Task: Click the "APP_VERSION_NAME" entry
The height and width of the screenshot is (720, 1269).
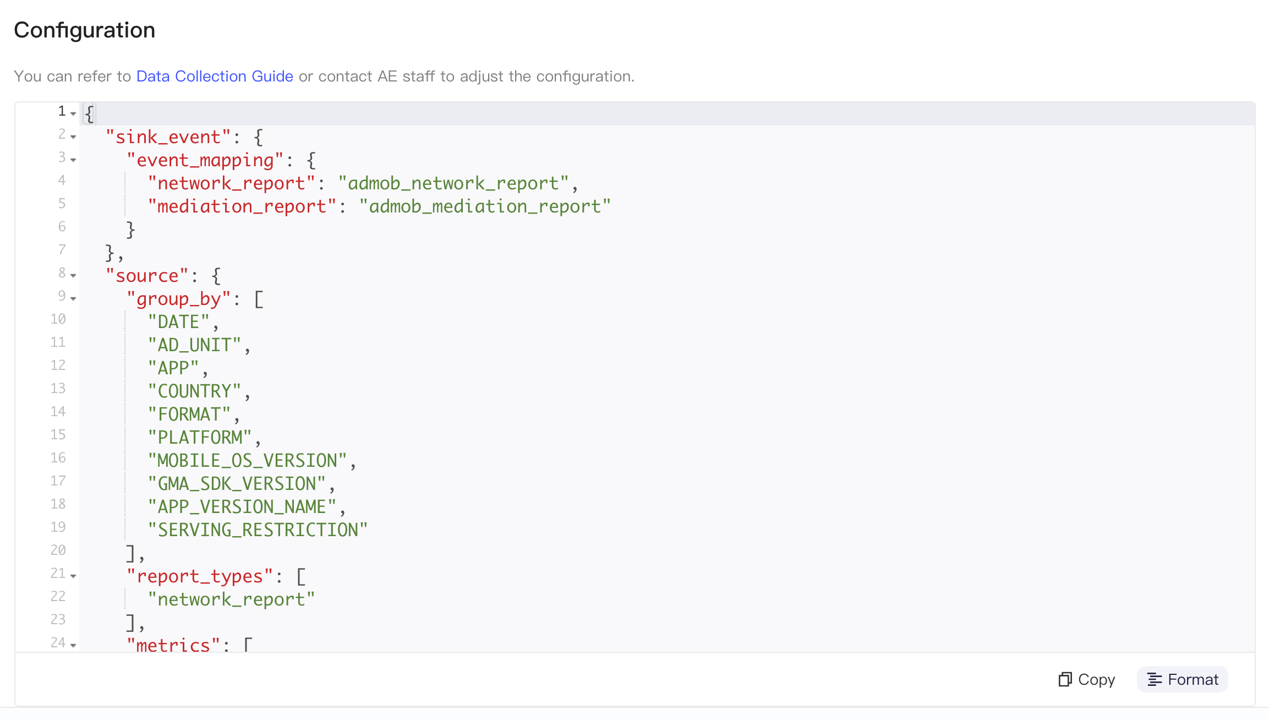Action: point(242,507)
